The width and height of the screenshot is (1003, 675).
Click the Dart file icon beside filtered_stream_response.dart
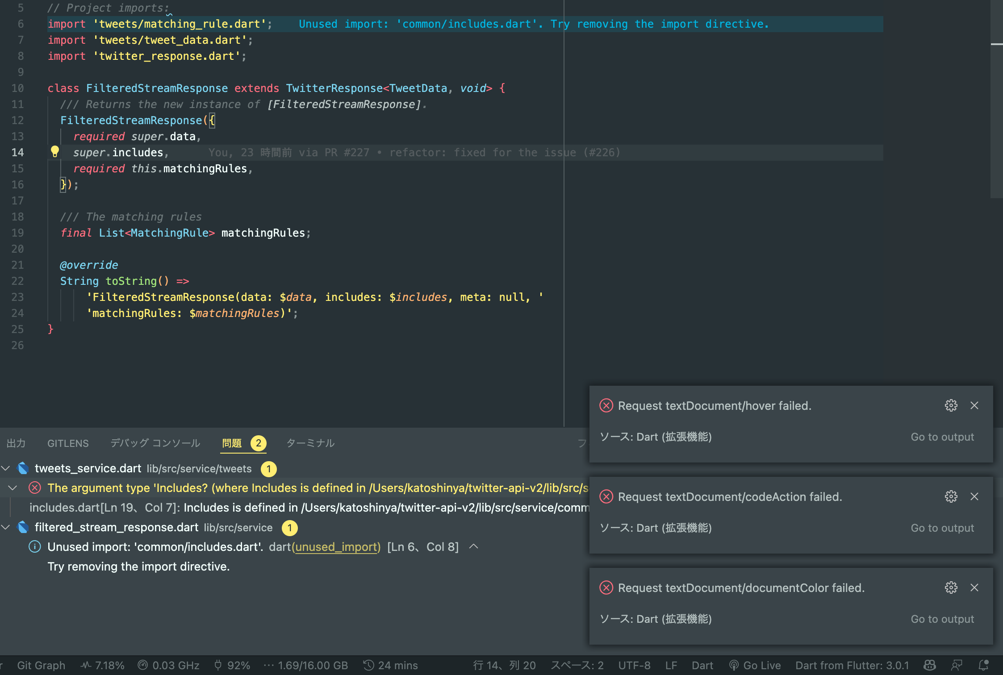tap(23, 527)
